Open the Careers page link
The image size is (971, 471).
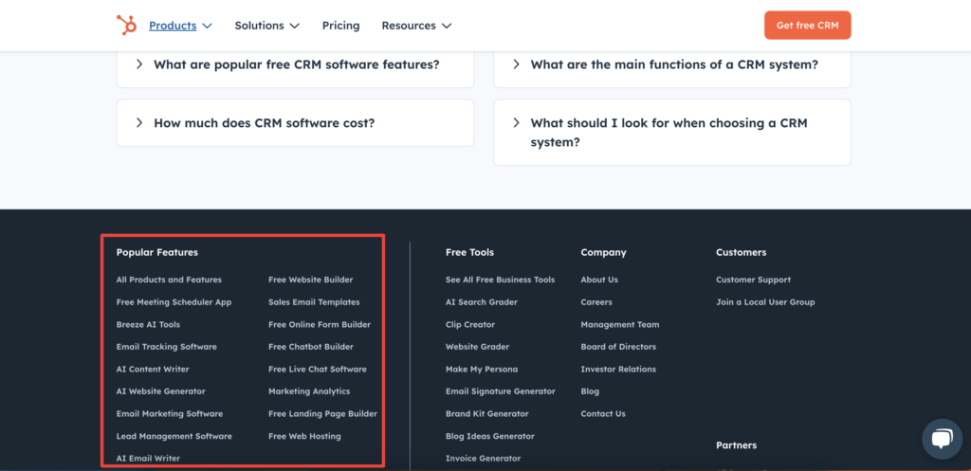coord(596,302)
